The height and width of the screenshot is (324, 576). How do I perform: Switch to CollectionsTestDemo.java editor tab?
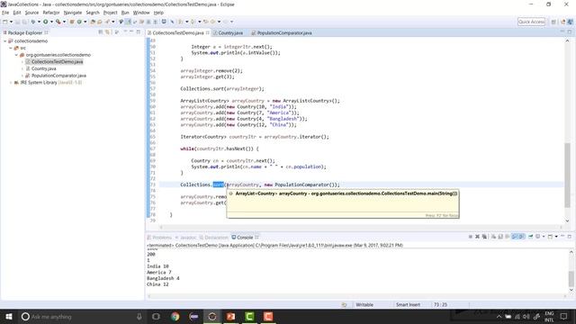(178, 32)
